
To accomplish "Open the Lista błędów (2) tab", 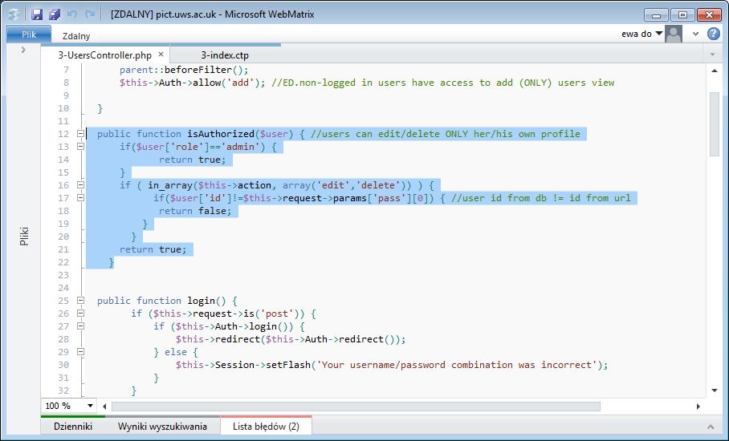I will pyautogui.click(x=266, y=426).
